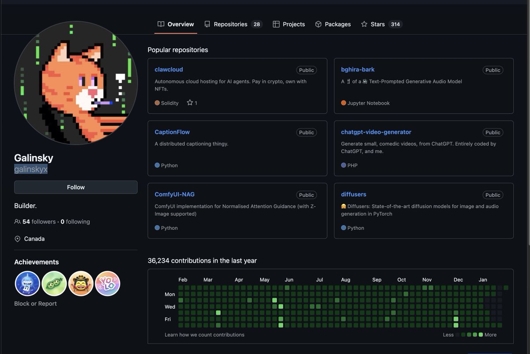Go to the Packages tab
This screenshot has width=530, height=354.
[333, 24]
